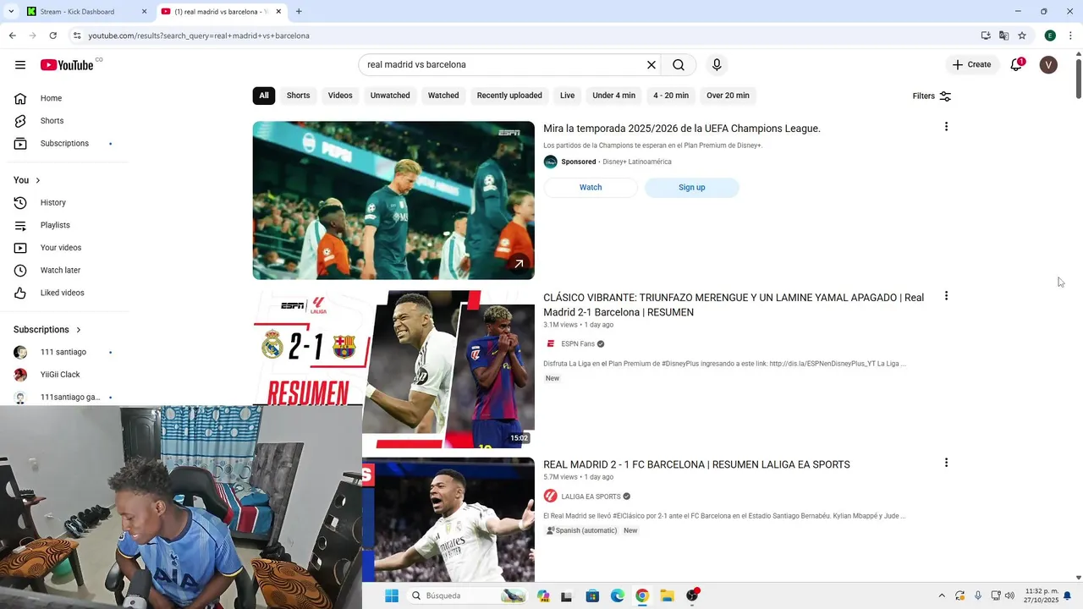Select the Over 20 min filter chip

[x=728, y=96]
